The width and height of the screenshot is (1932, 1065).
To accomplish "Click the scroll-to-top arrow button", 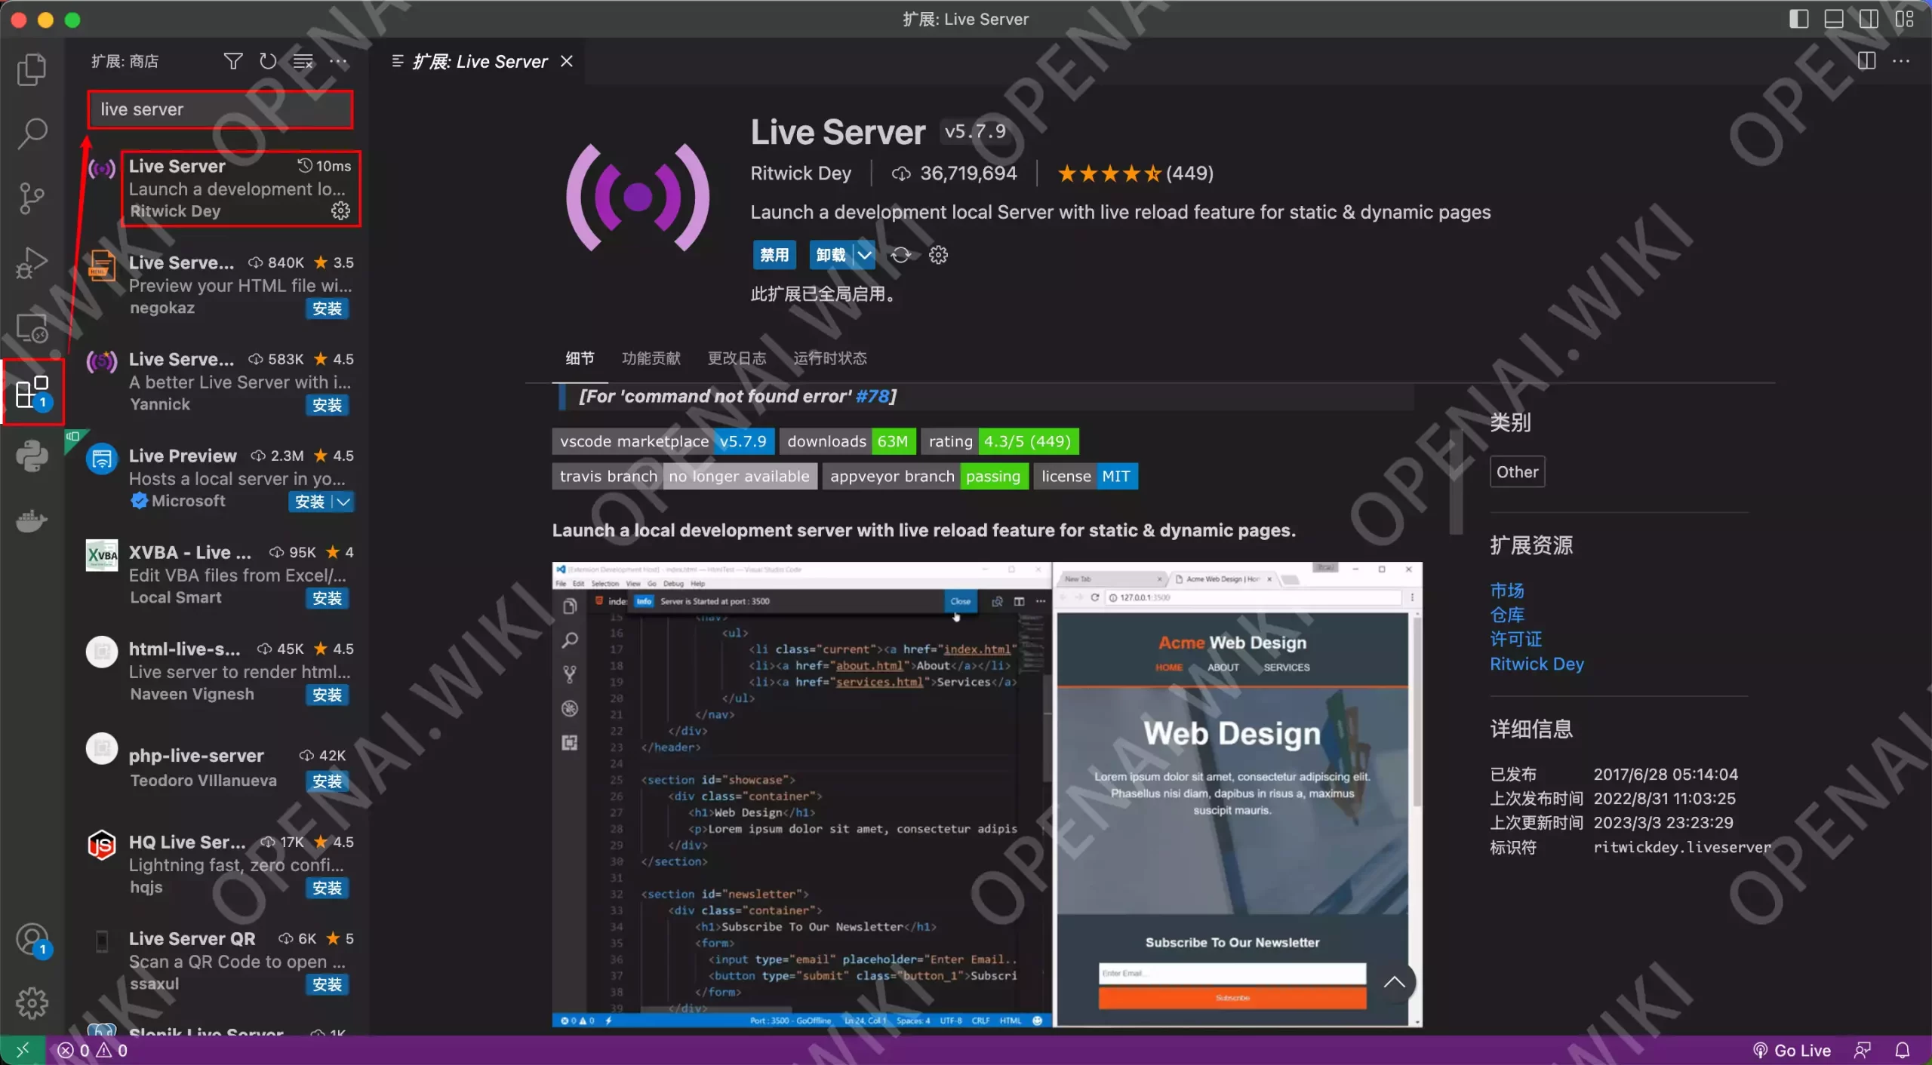I will click(1394, 982).
